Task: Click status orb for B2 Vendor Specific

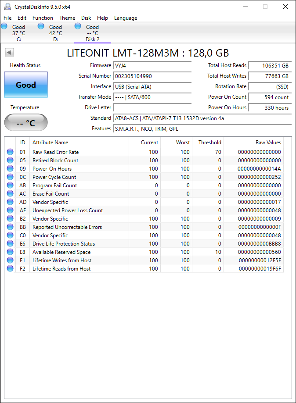Action: click(x=10, y=218)
